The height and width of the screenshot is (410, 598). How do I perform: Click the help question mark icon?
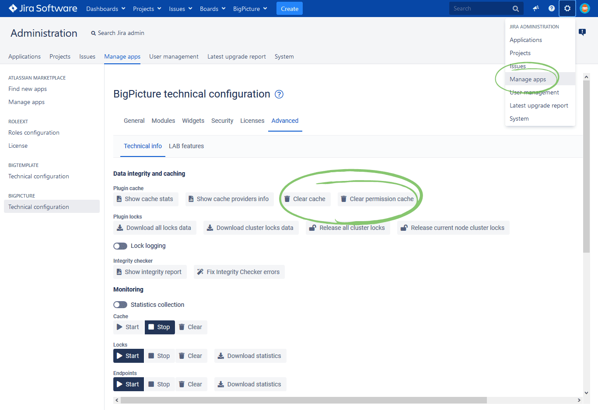coord(551,8)
